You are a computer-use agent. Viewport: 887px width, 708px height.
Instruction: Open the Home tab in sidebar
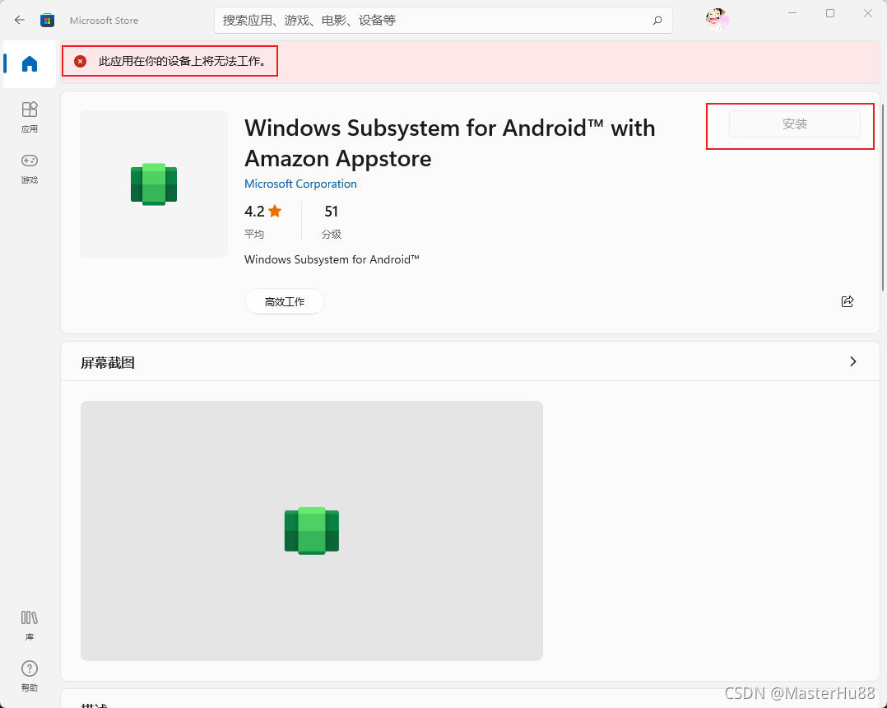click(x=30, y=63)
